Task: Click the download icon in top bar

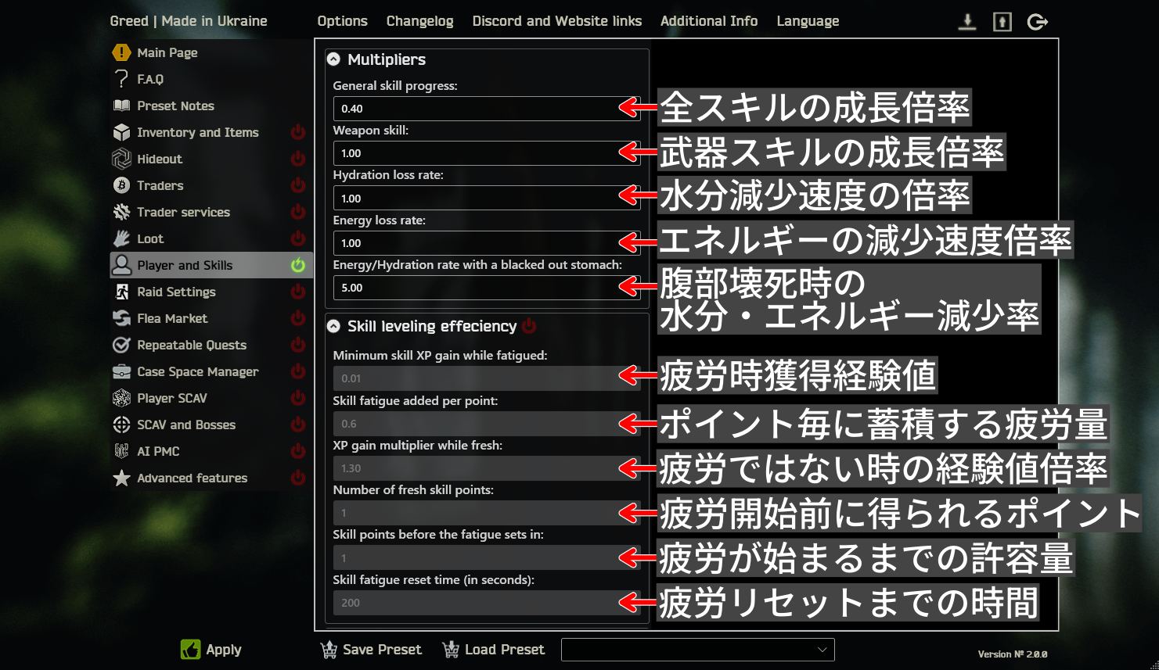Action: click(x=967, y=22)
